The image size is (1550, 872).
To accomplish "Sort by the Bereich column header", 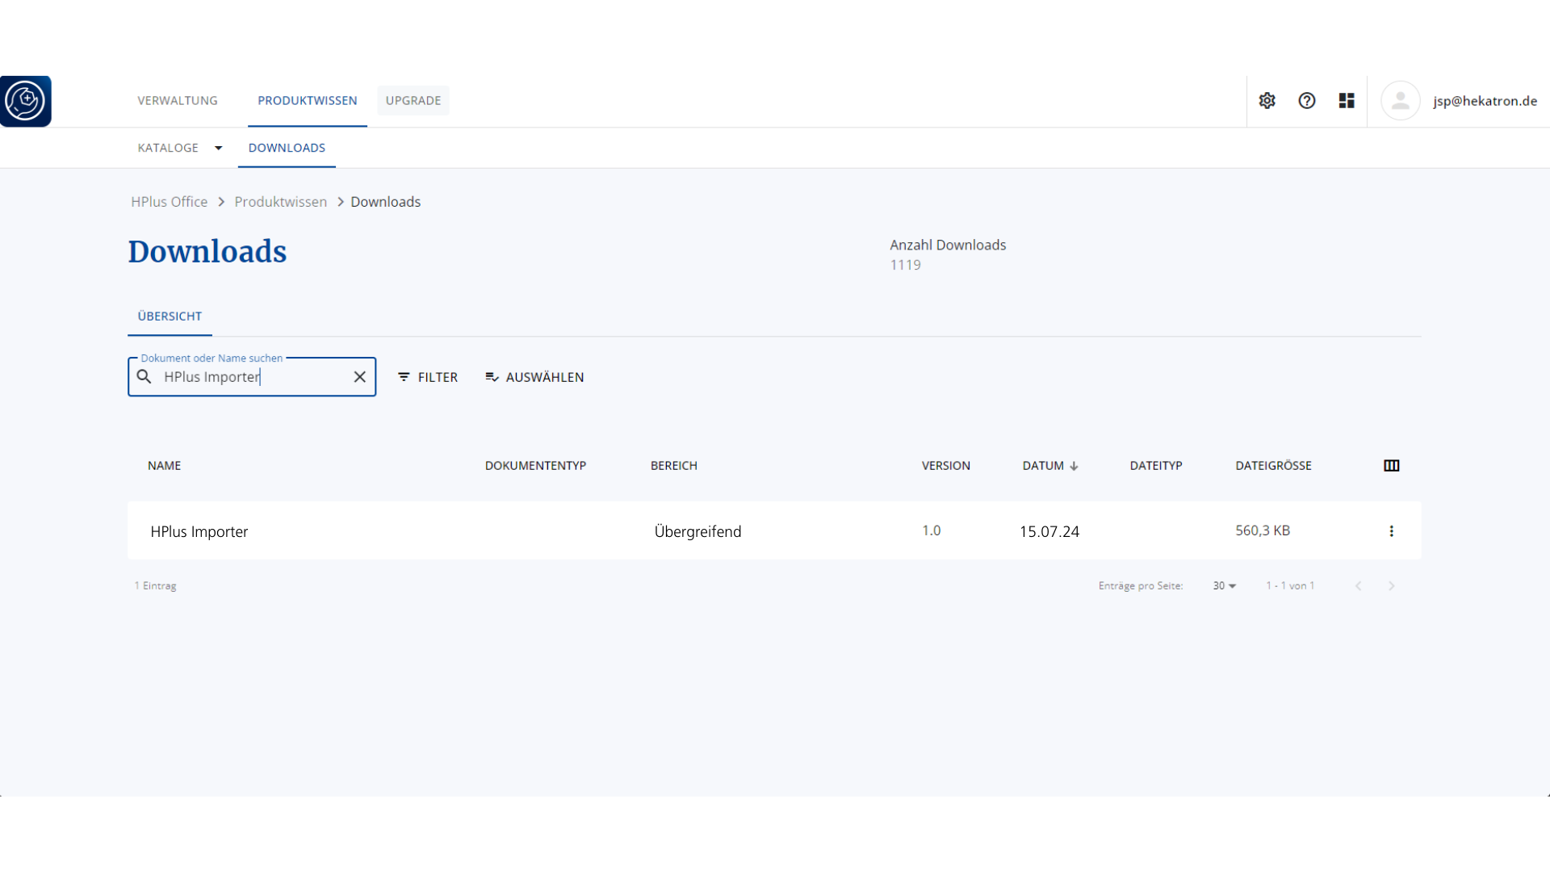I will (674, 466).
